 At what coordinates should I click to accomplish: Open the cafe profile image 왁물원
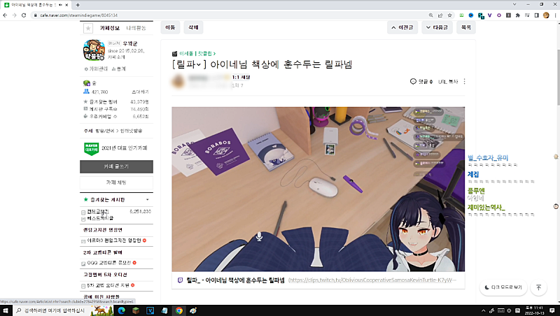(x=94, y=50)
